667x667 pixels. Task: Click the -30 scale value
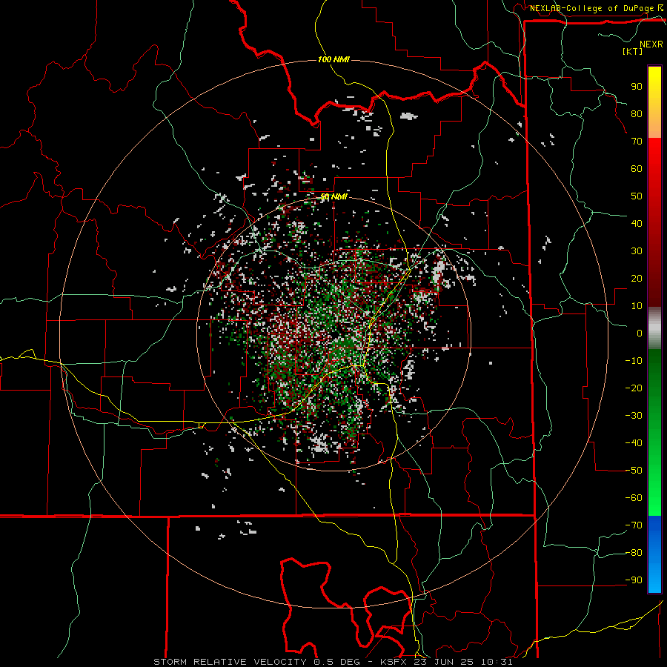[634, 416]
